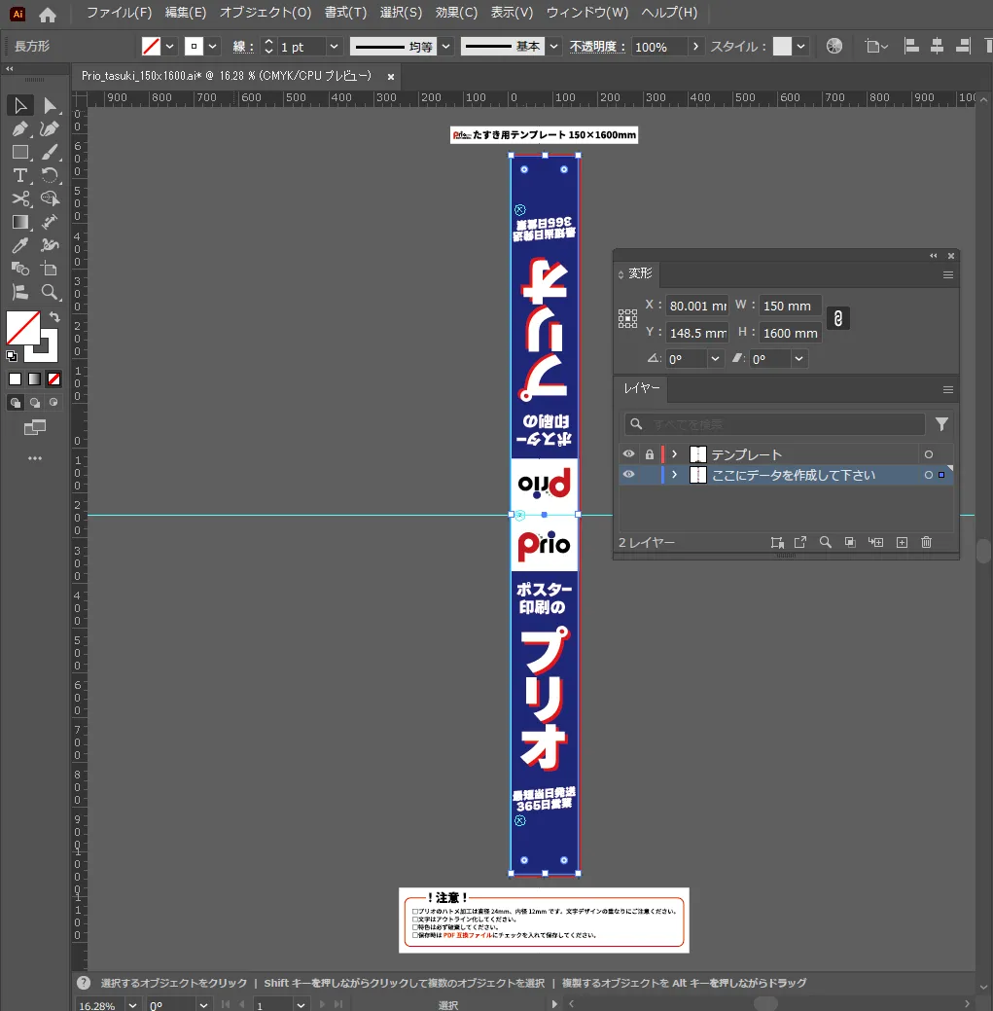993x1011 pixels.
Task: Open Edit Toolbar three dots
Action: click(35, 458)
